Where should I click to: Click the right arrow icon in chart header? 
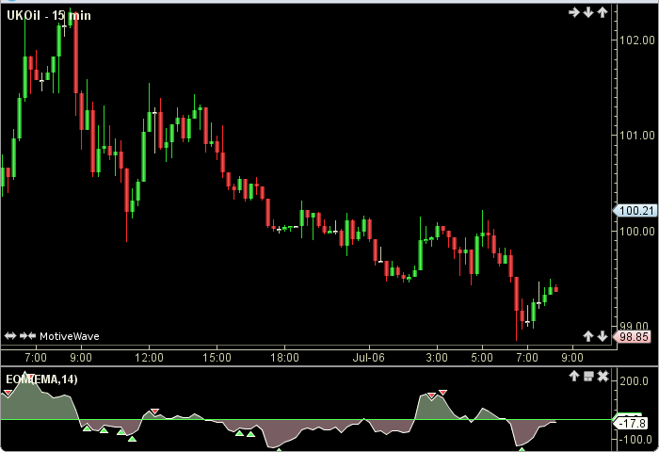point(573,12)
